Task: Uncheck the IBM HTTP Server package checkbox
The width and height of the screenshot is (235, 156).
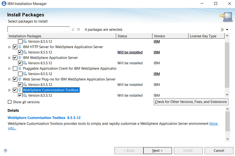Action: point(15,47)
